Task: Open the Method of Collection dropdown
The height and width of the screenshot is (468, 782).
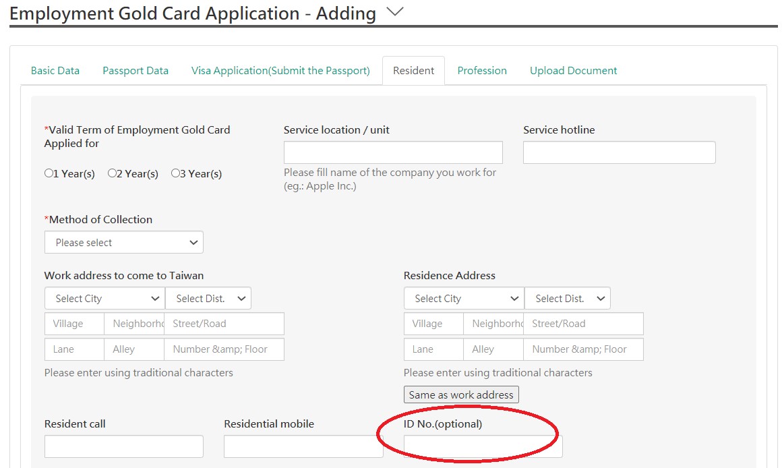Action: [x=123, y=243]
